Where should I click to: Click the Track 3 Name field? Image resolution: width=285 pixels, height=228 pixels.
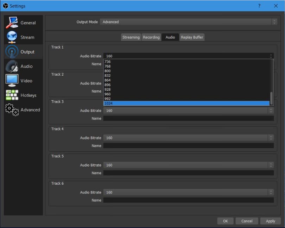189,118
